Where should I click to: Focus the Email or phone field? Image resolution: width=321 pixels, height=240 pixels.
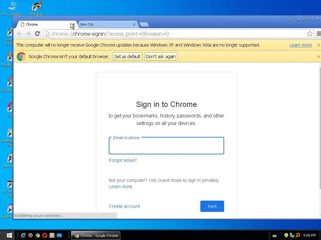click(x=166, y=146)
